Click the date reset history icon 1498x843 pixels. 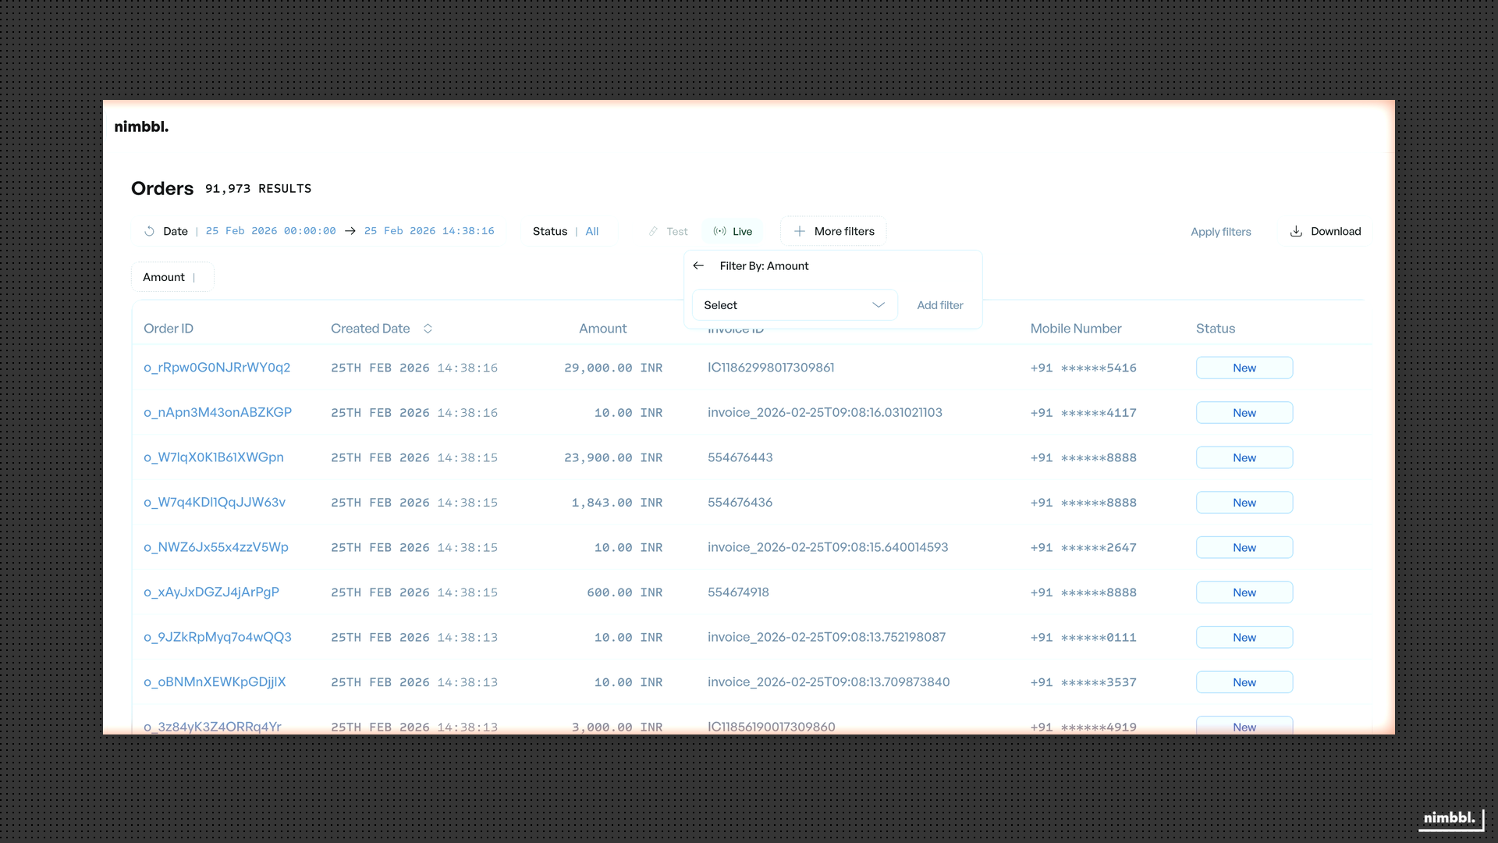tap(148, 231)
